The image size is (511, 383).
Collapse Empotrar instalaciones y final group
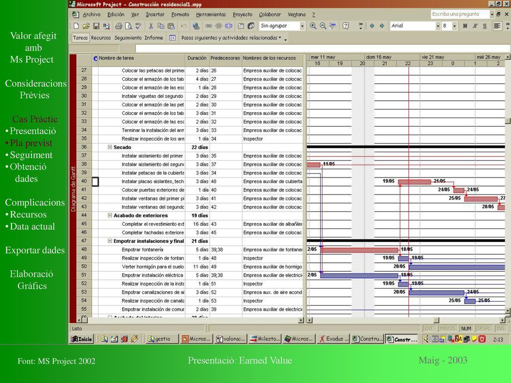[x=110, y=241]
